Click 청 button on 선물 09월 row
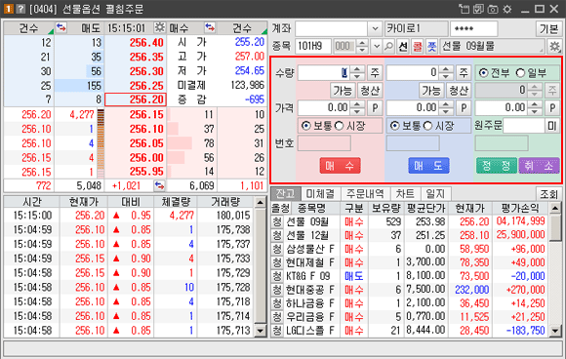This screenshot has height=359, width=566. [276, 221]
